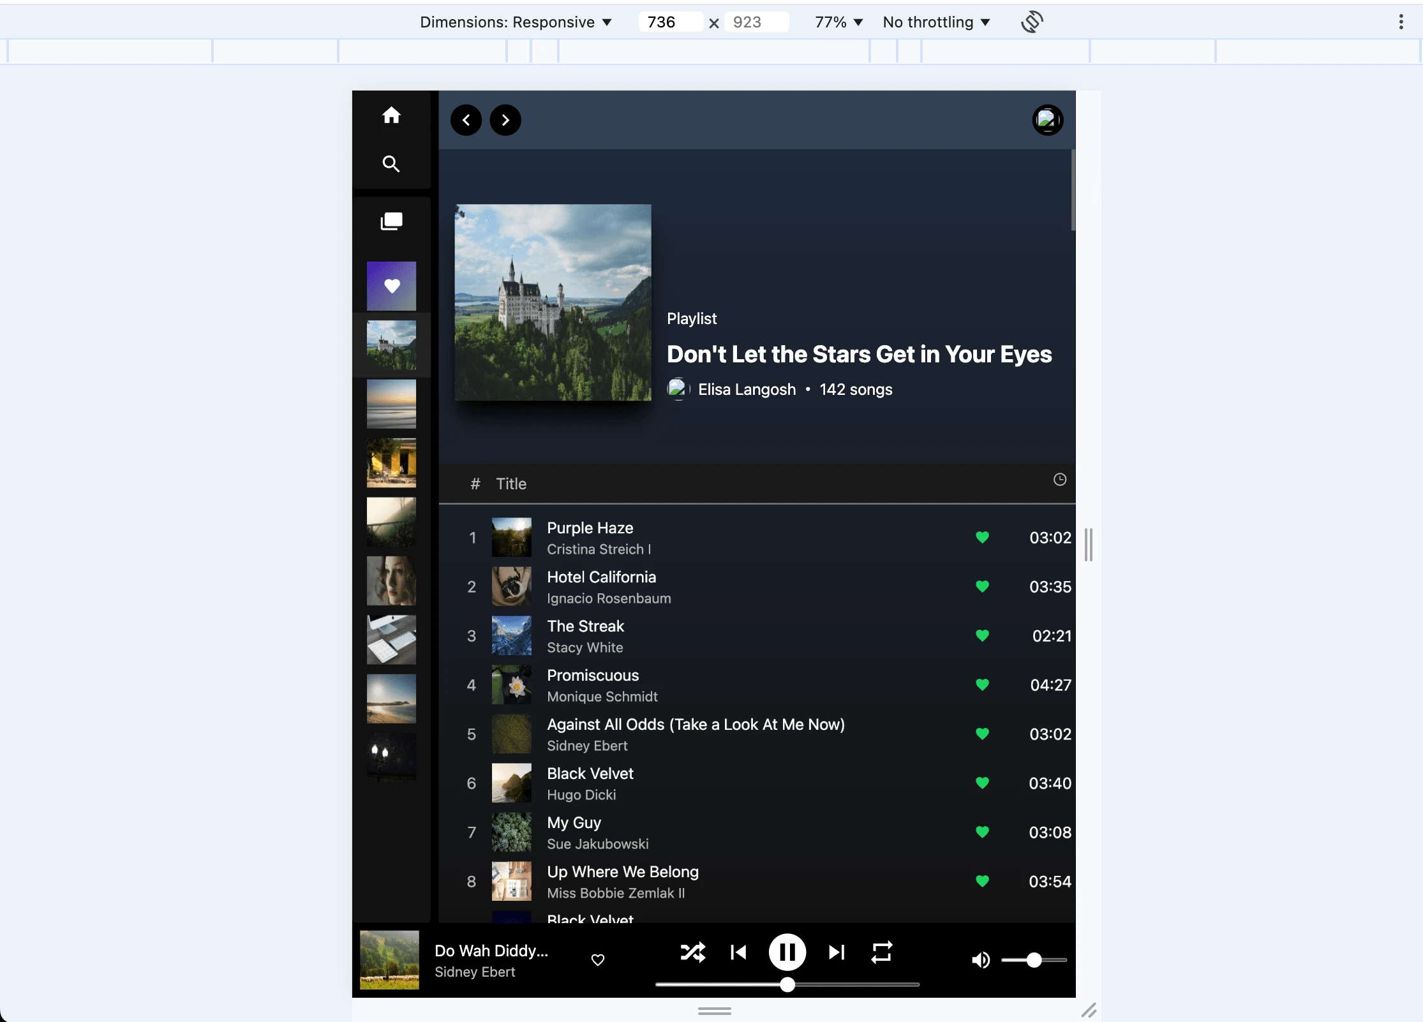Open the Home sidebar icon
The height and width of the screenshot is (1022, 1423).
(x=391, y=115)
